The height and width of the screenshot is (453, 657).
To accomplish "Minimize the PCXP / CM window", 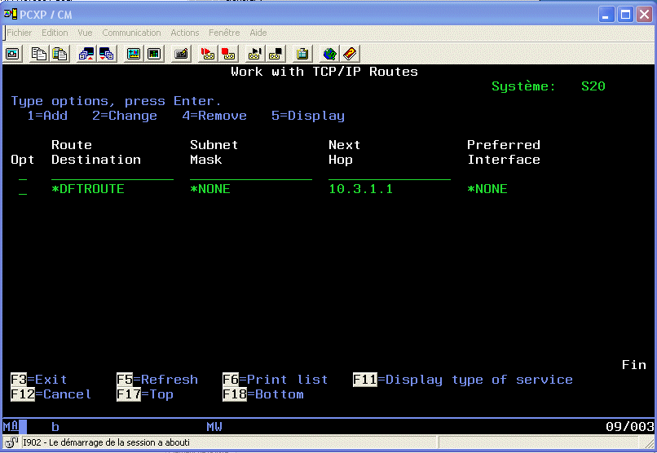I will (x=606, y=15).
